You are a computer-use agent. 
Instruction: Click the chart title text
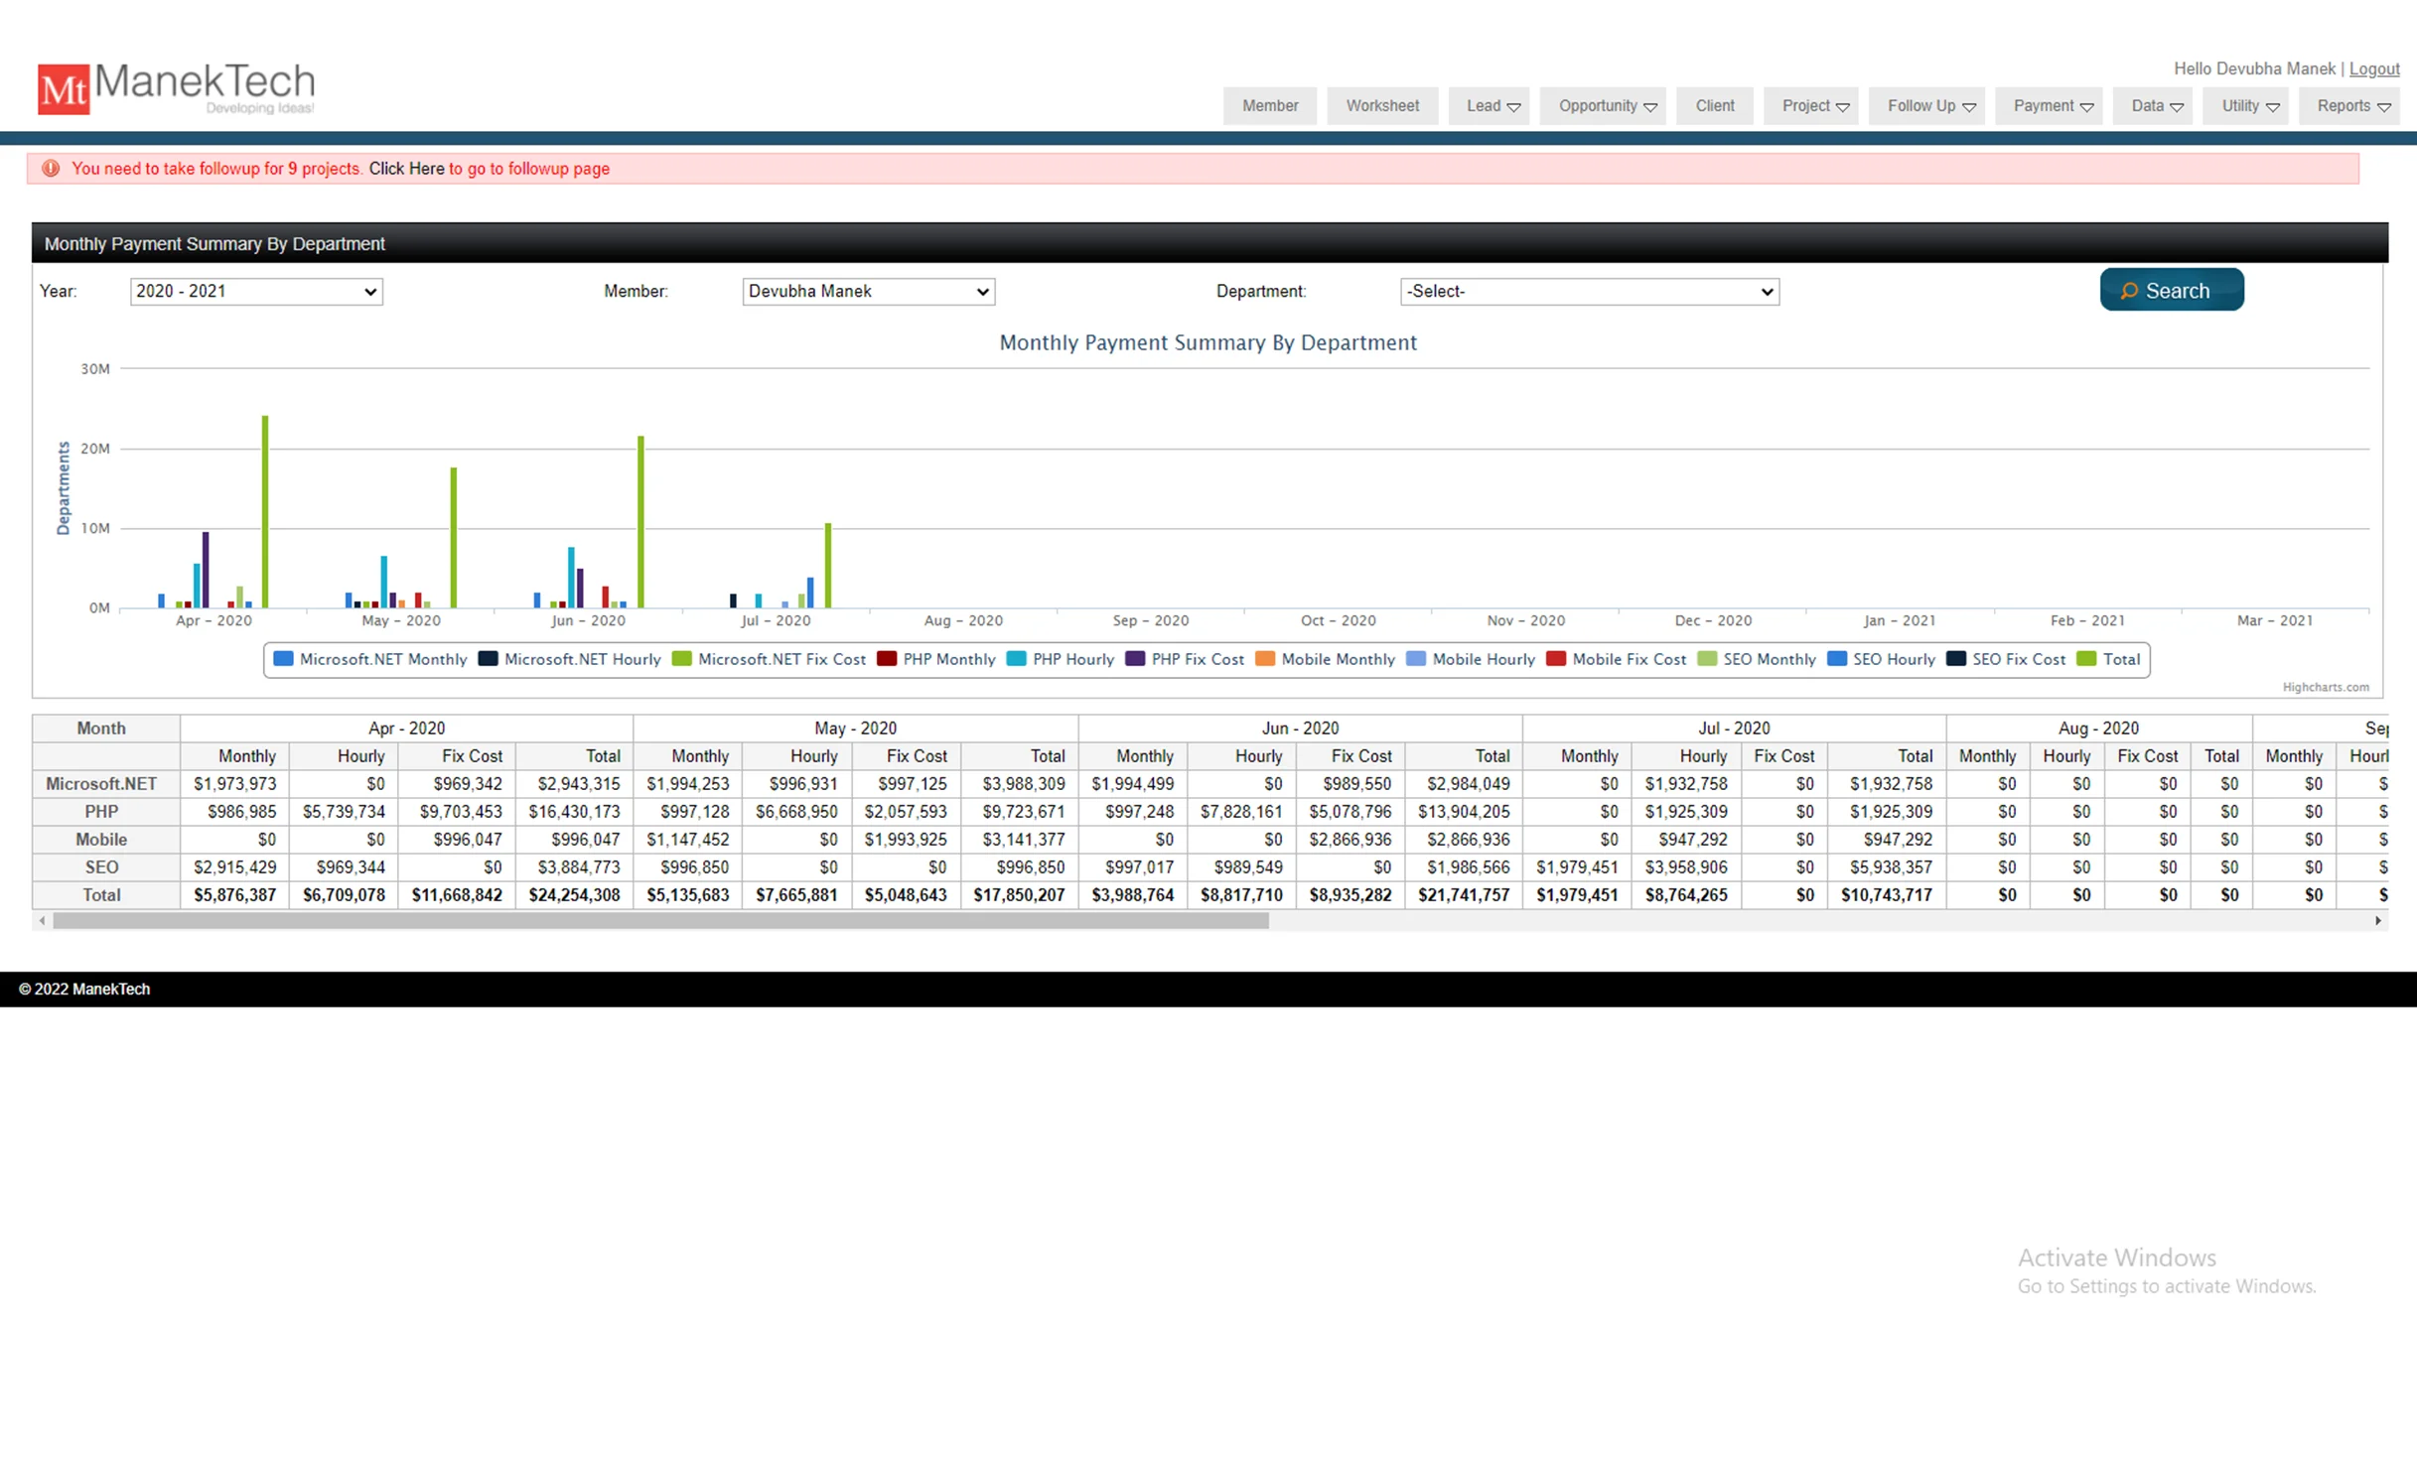(1208, 343)
